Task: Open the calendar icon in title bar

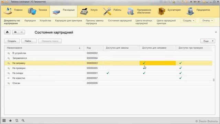Action: (x=186, y=2)
